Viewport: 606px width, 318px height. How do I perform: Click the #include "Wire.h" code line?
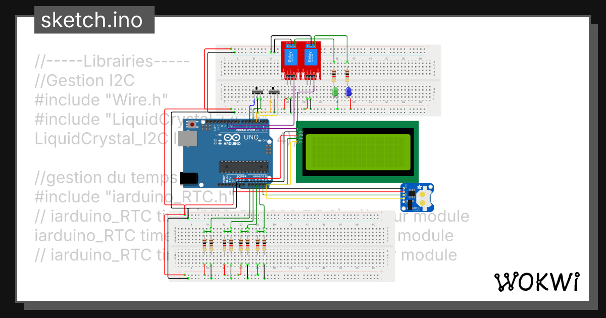point(101,100)
